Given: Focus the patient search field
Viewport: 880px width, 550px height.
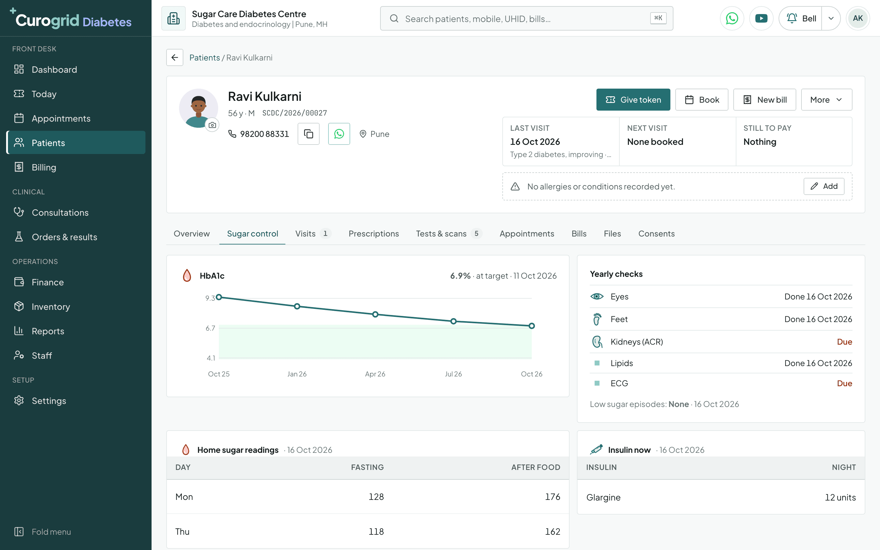Looking at the screenshot, I should coord(526,18).
